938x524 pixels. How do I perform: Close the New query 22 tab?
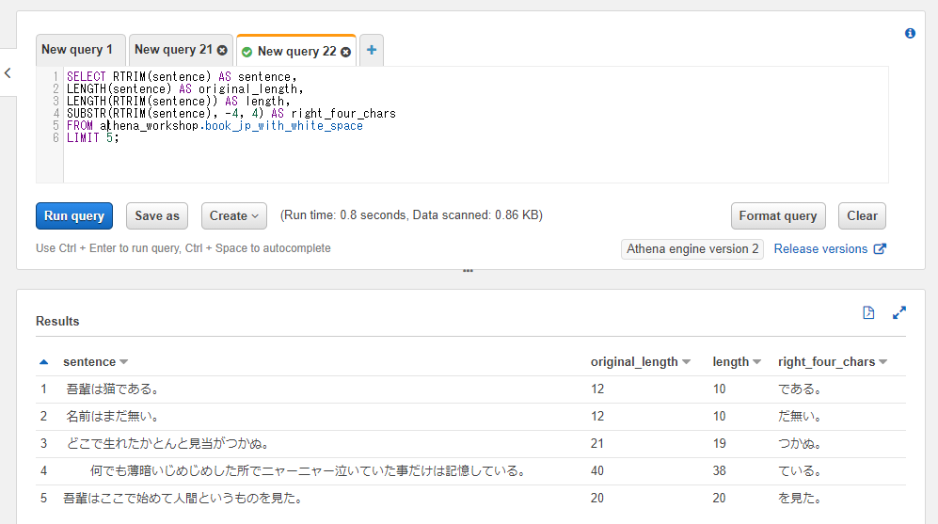tap(345, 52)
